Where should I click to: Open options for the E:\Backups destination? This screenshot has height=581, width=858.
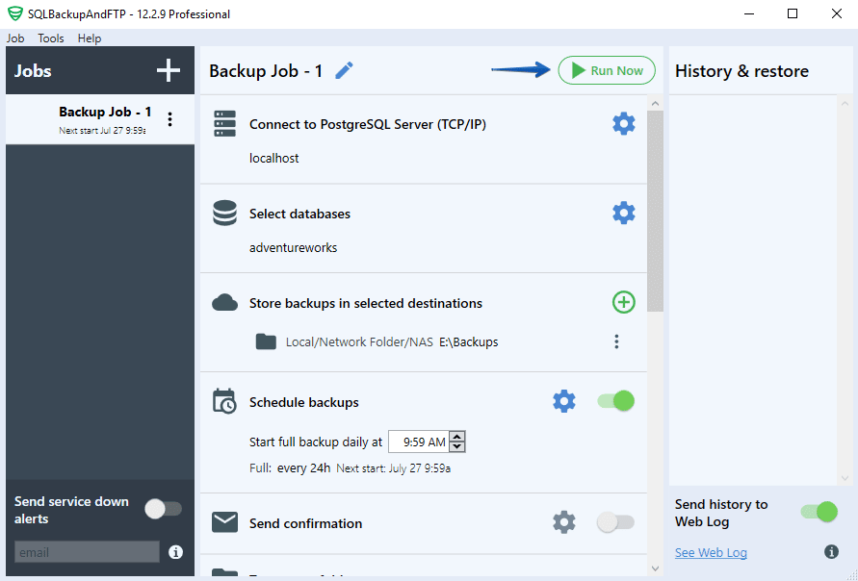(x=616, y=341)
